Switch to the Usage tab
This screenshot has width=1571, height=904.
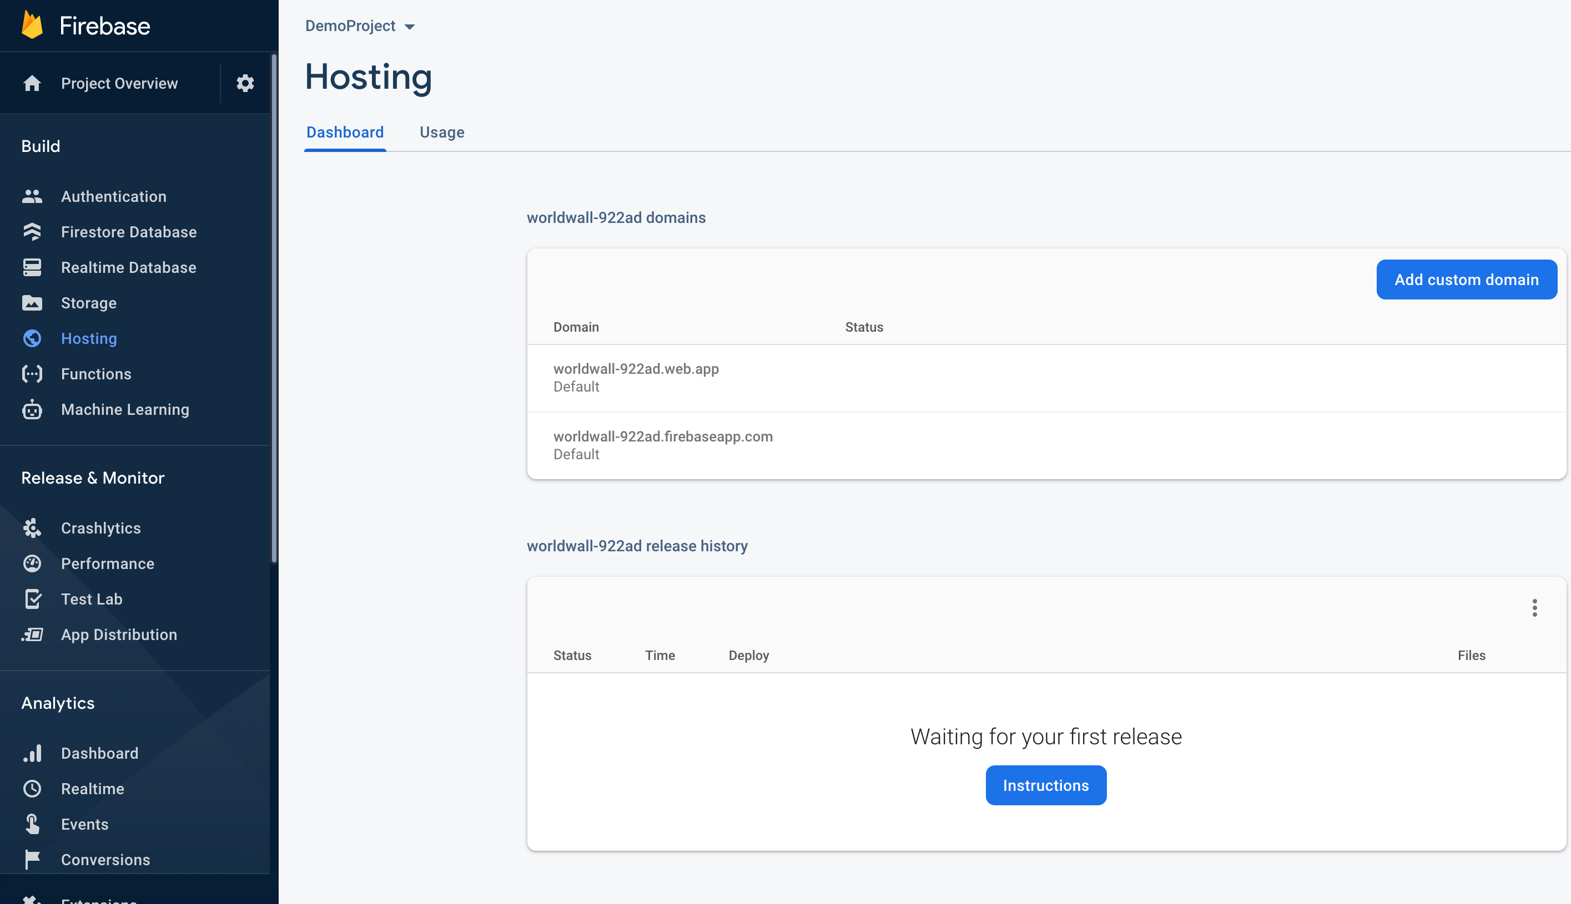[x=442, y=132]
